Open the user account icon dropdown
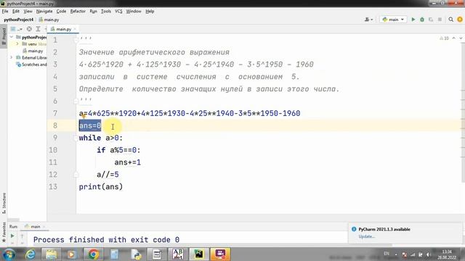 click(x=368, y=20)
